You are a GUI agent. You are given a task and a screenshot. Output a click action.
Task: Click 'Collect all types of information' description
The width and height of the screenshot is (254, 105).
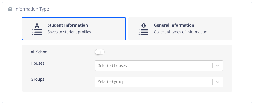coord(180,32)
